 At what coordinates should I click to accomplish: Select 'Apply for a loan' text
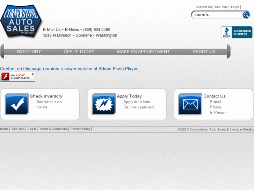pos(137,102)
